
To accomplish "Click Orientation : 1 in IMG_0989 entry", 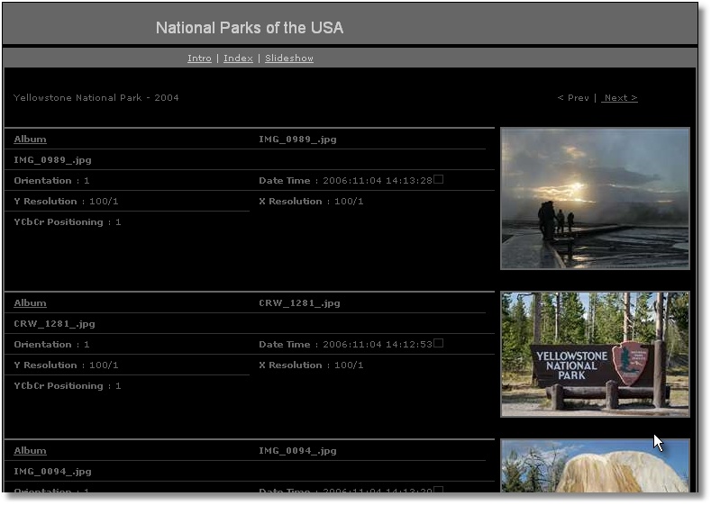I will coord(51,181).
